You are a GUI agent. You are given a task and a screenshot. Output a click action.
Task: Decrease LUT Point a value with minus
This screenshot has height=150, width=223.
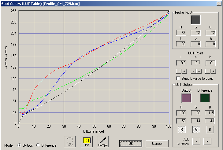193,71
